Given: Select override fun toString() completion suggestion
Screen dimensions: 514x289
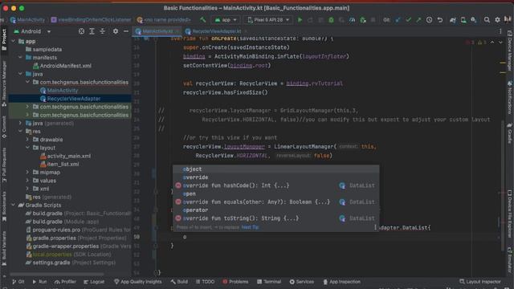Looking at the screenshot, I should click(x=276, y=218).
